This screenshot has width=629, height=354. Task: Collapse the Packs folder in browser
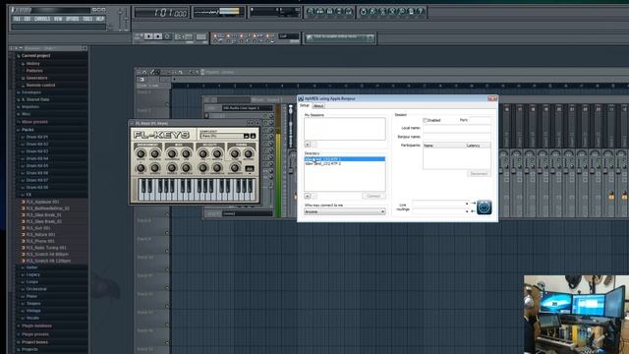[28, 130]
